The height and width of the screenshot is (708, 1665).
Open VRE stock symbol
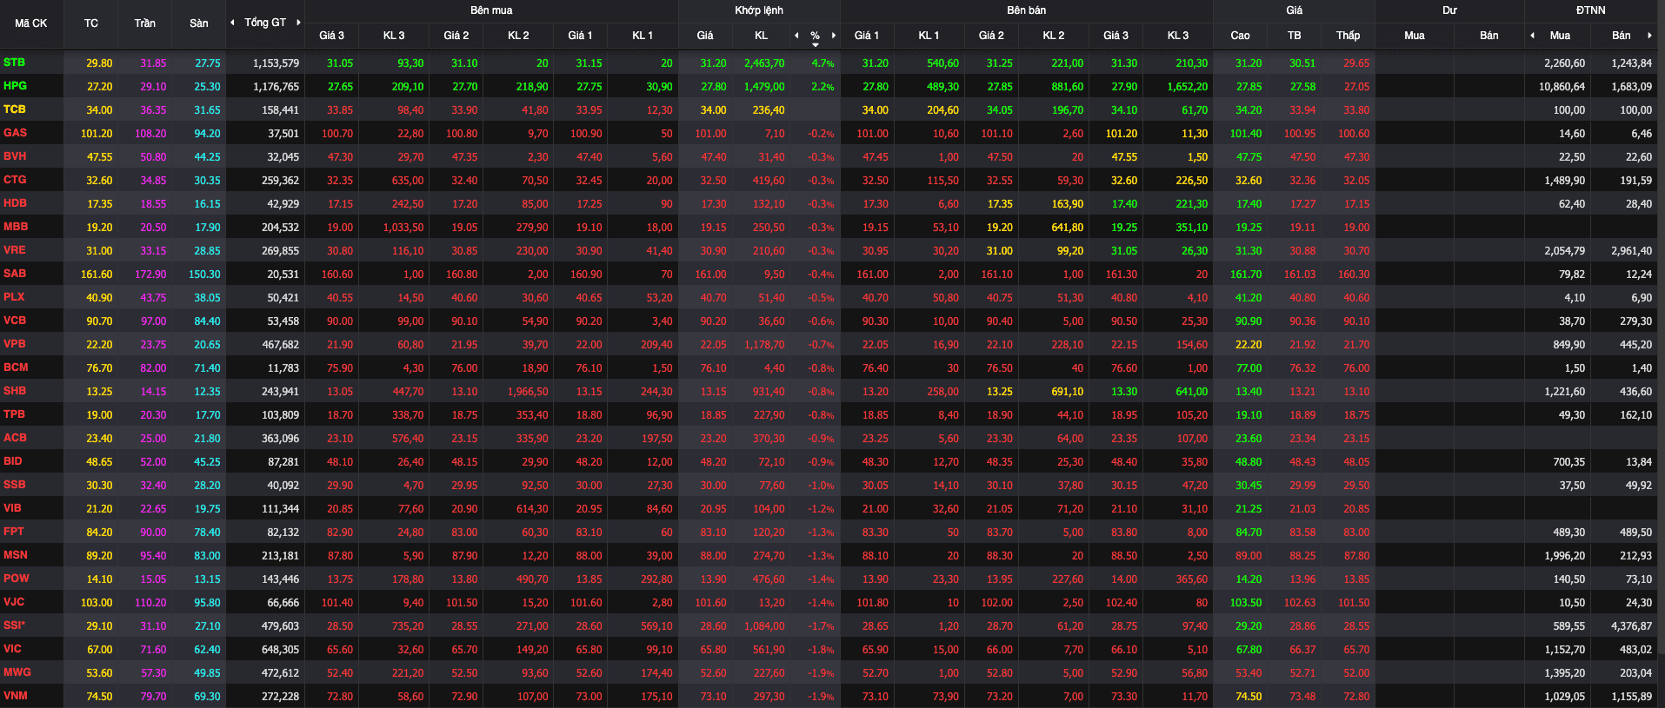click(15, 250)
